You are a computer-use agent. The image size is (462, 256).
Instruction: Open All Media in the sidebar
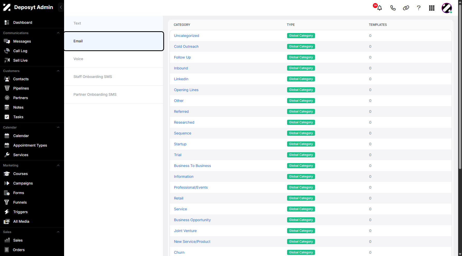pyautogui.click(x=21, y=221)
